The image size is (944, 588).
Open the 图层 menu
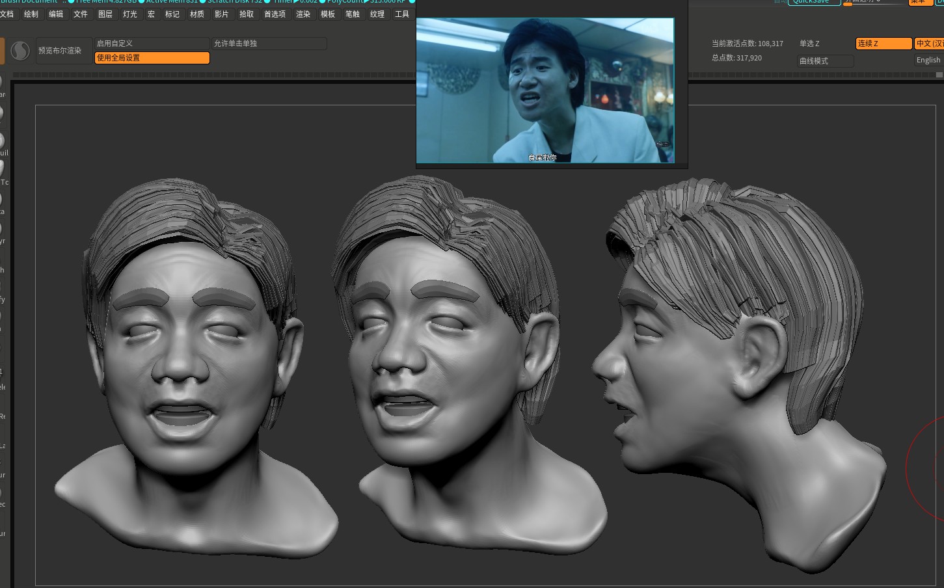tap(105, 14)
